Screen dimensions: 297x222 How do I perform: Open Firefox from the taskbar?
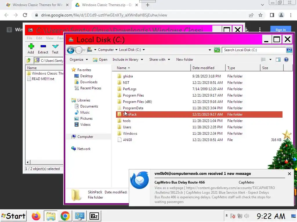click(36, 216)
